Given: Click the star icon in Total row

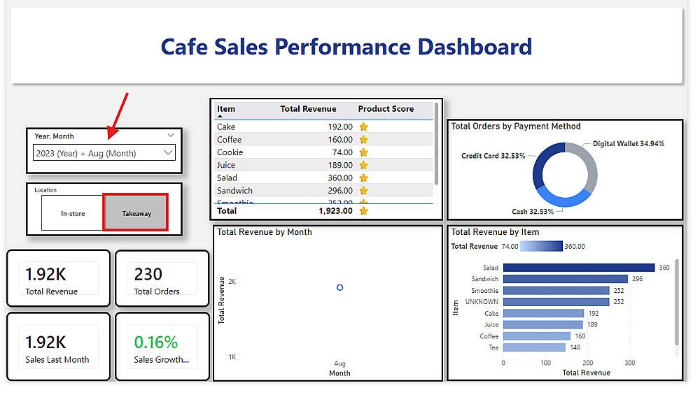Looking at the screenshot, I should point(364,211).
